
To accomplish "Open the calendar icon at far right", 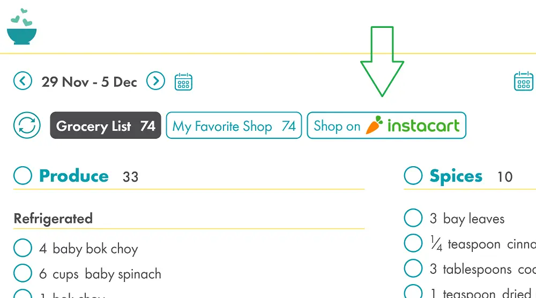I will [x=523, y=81].
